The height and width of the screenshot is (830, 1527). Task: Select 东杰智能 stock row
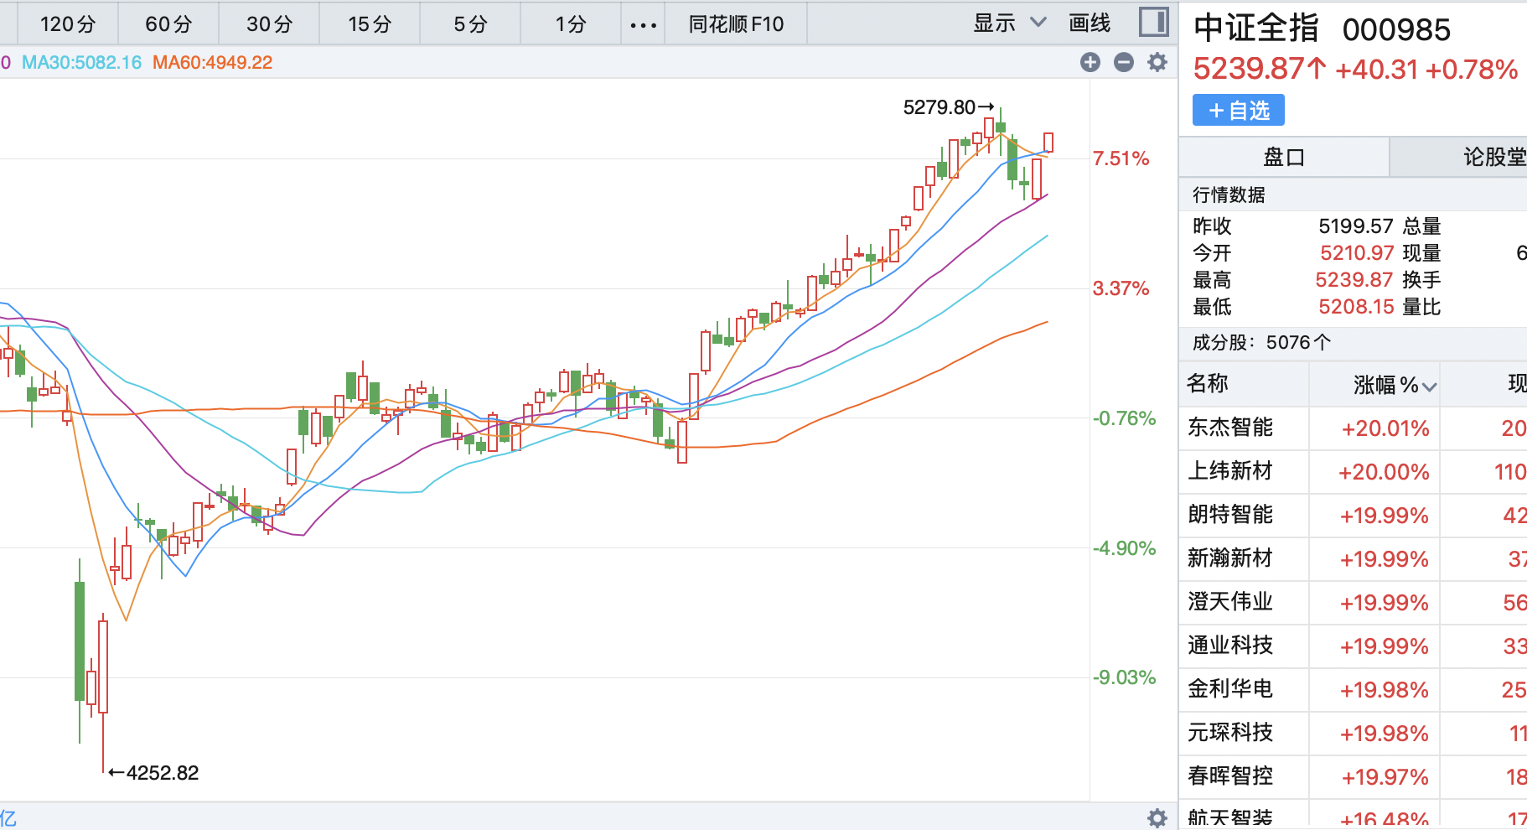(x=1229, y=428)
